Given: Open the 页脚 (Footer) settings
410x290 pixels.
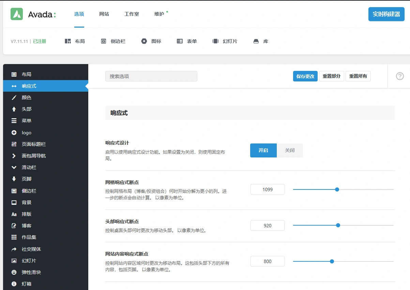Looking at the screenshot, I should pos(26,179).
